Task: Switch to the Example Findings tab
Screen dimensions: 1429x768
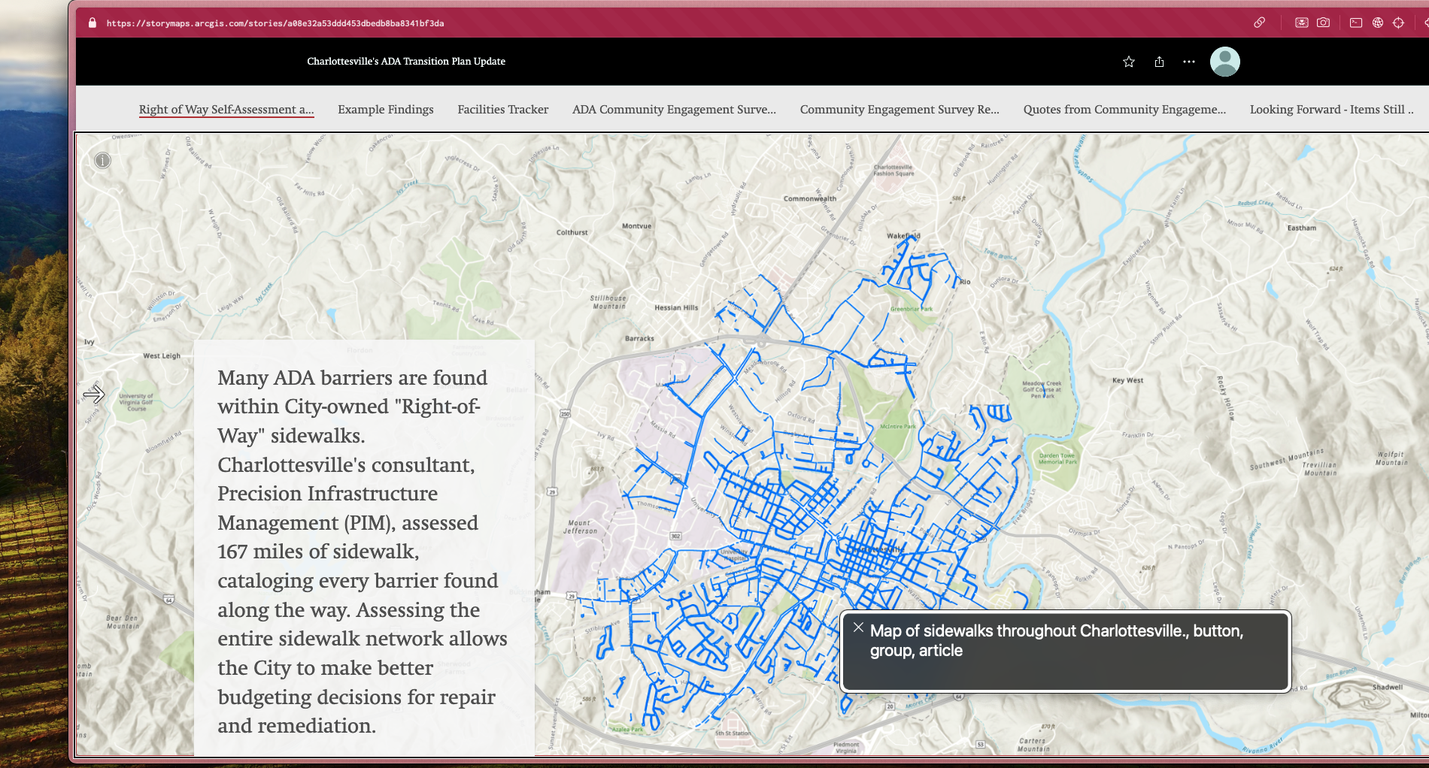Action: [385, 109]
